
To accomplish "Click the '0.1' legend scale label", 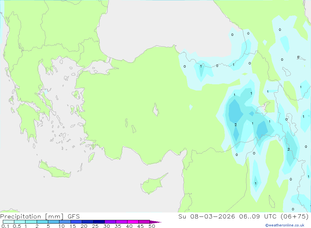I will [x=5, y=226].
